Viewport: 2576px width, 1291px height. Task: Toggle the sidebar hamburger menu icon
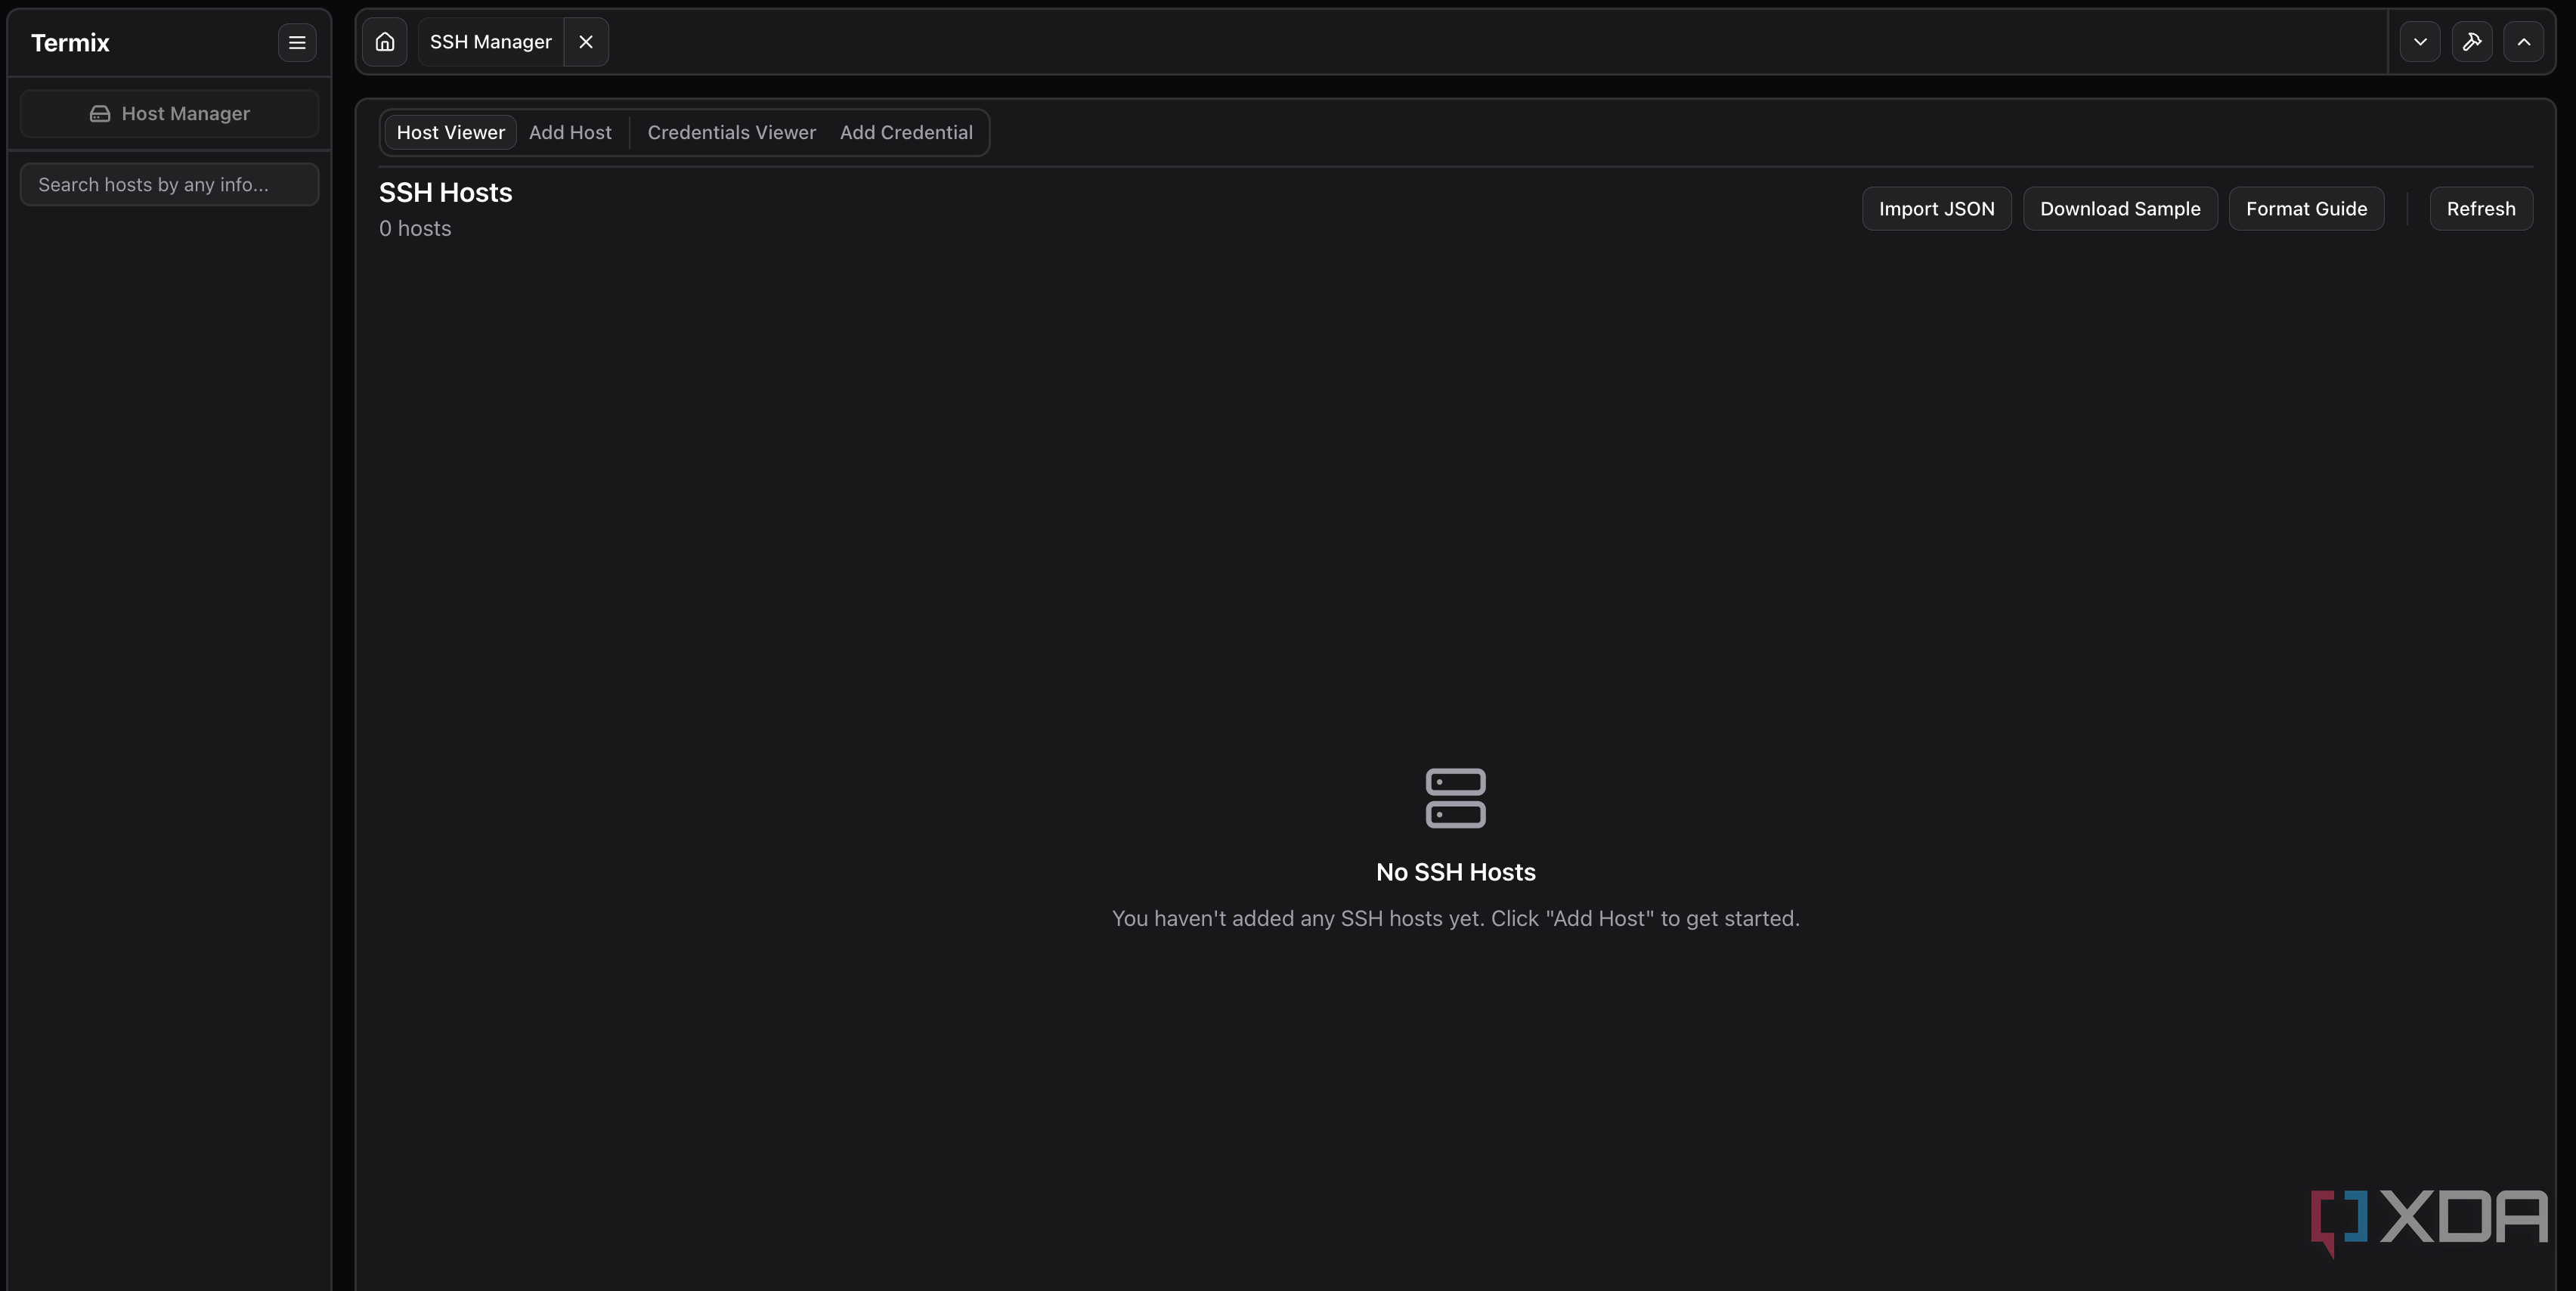tap(297, 43)
